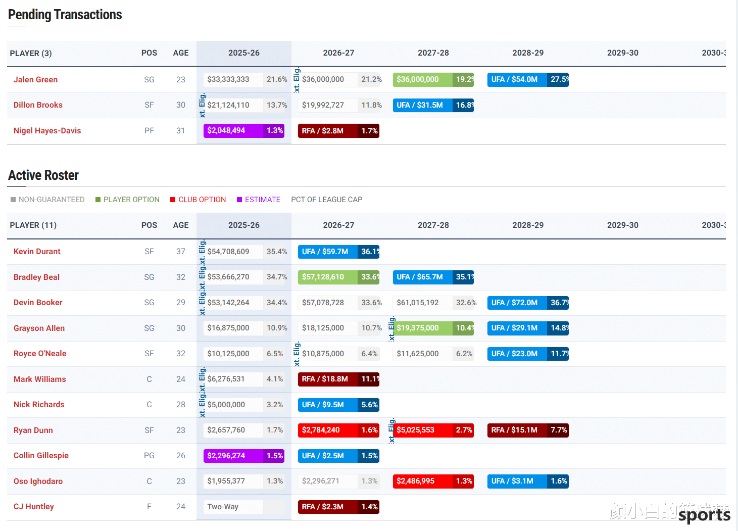Click Collin Gillespie's purple $2,296,274 estimate
The image size is (738, 531).
(244, 456)
